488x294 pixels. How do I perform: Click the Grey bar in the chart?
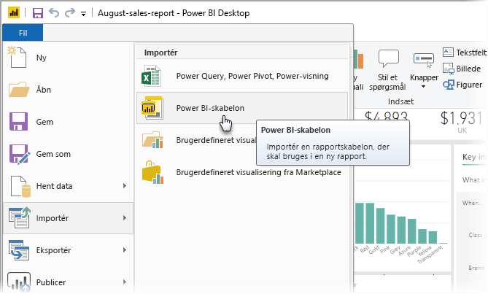pyautogui.click(x=401, y=230)
